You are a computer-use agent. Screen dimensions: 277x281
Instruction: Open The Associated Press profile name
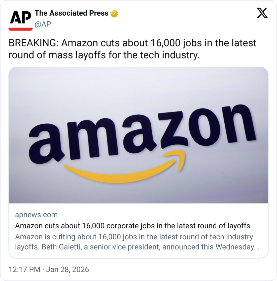click(72, 13)
